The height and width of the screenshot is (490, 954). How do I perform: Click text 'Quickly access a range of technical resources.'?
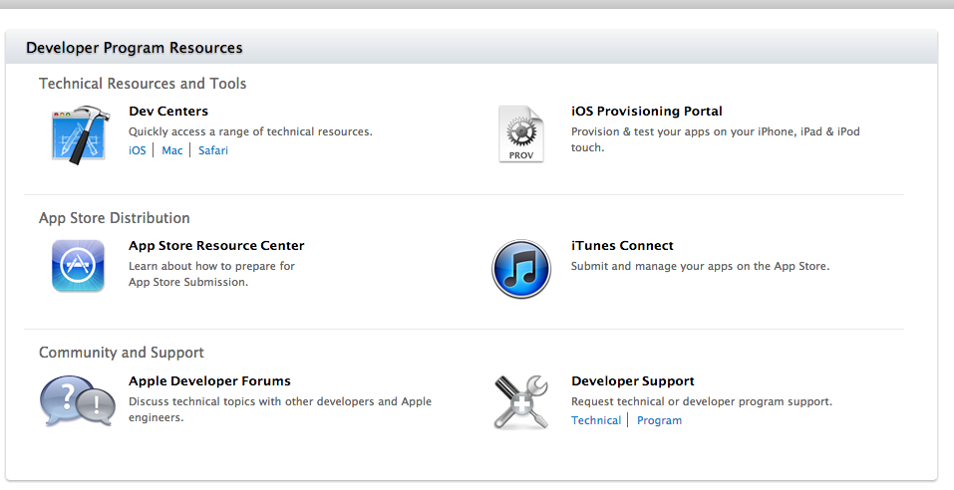(x=250, y=131)
